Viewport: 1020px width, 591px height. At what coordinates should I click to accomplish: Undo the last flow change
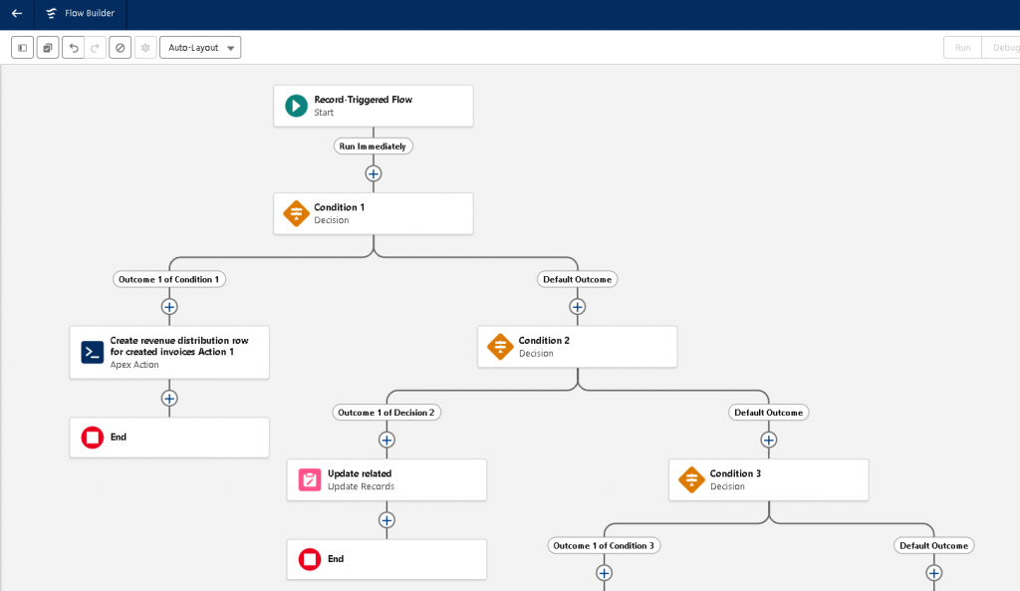pyautogui.click(x=73, y=48)
